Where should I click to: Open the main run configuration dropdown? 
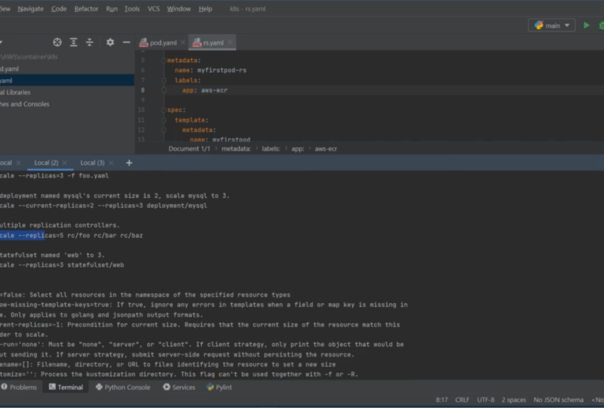(x=552, y=26)
